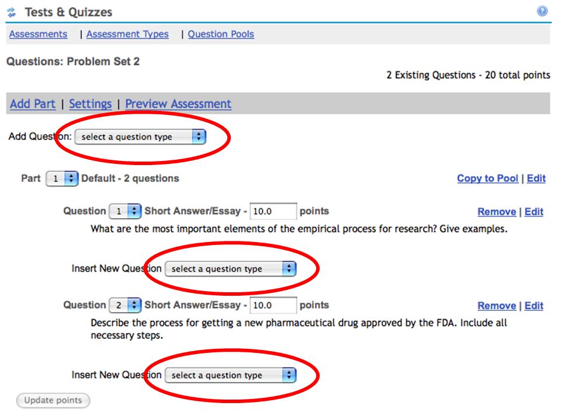The height and width of the screenshot is (420, 561).
Task: Open the help question mark icon
Action: pyautogui.click(x=542, y=11)
